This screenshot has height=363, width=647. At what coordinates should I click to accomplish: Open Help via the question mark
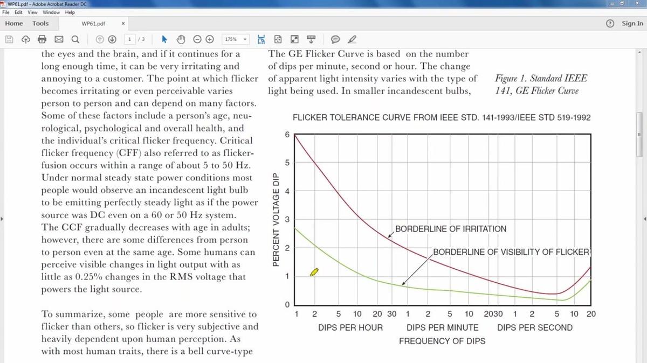tap(610, 23)
